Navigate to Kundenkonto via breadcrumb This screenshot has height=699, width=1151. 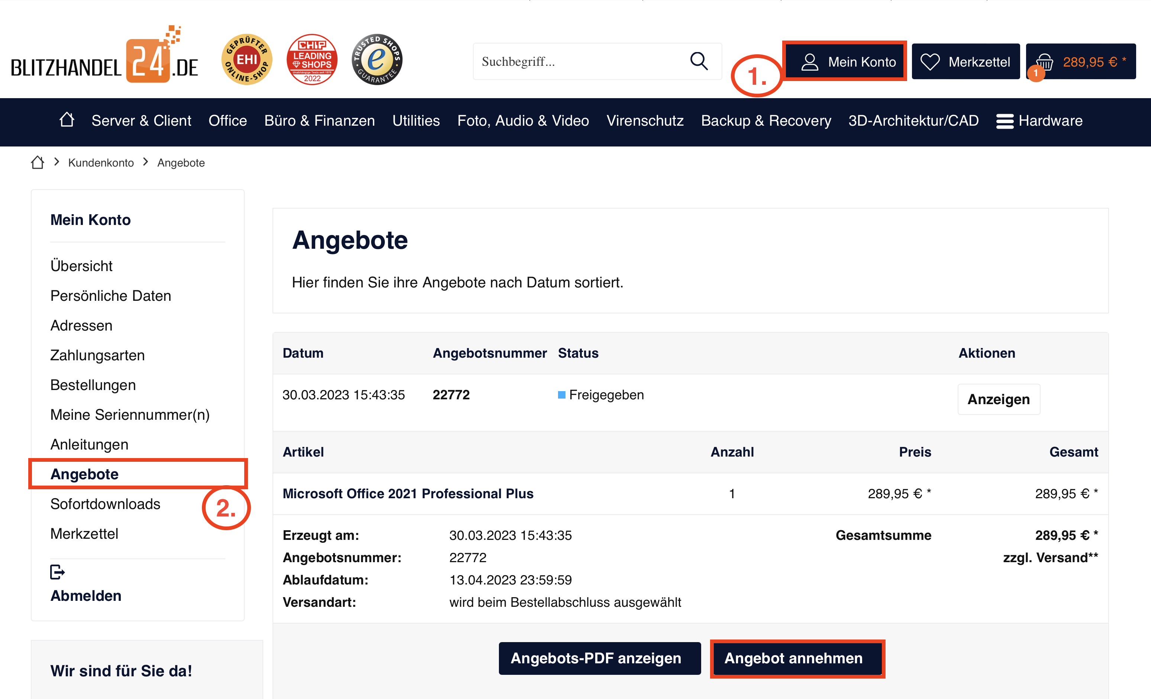pyautogui.click(x=101, y=162)
